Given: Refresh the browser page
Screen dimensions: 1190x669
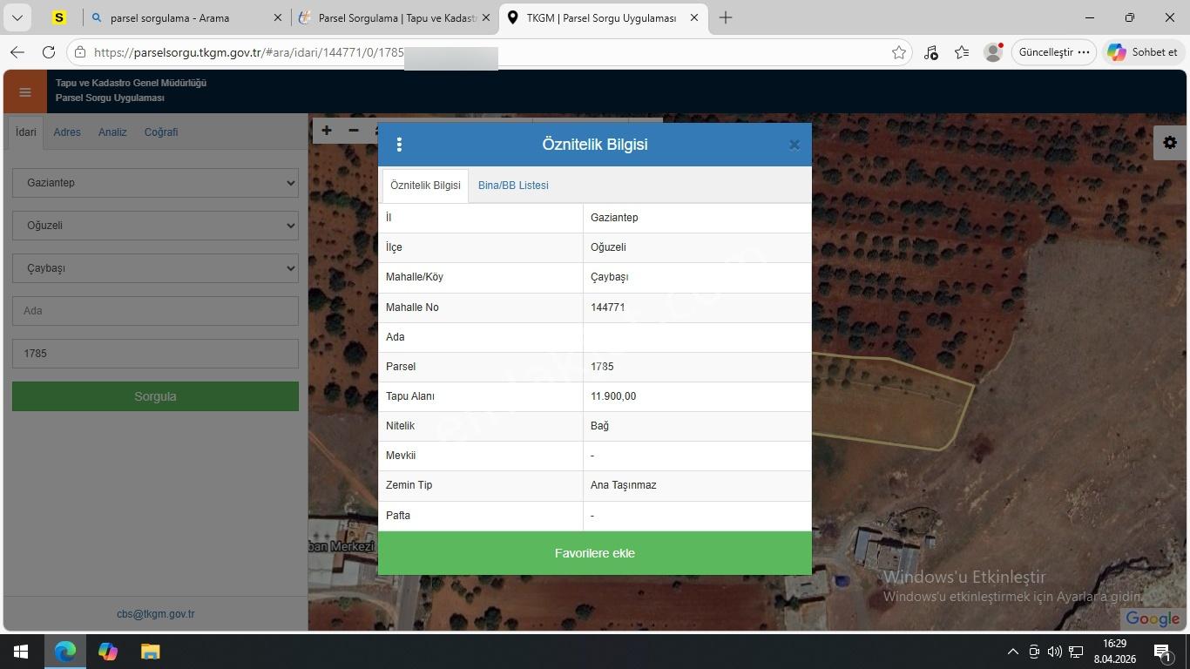Looking at the screenshot, I should 49,52.
